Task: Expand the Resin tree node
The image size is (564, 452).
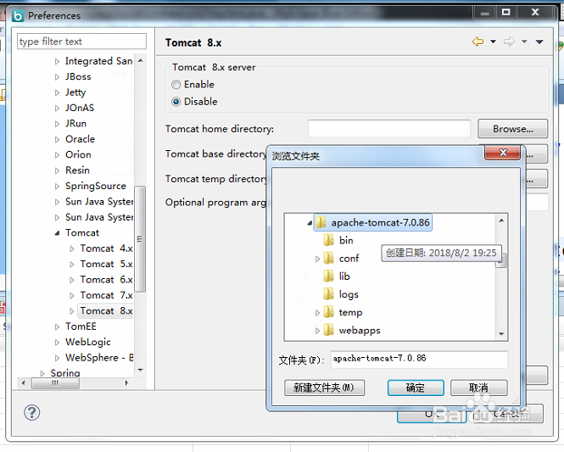Action: coord(57,170)
